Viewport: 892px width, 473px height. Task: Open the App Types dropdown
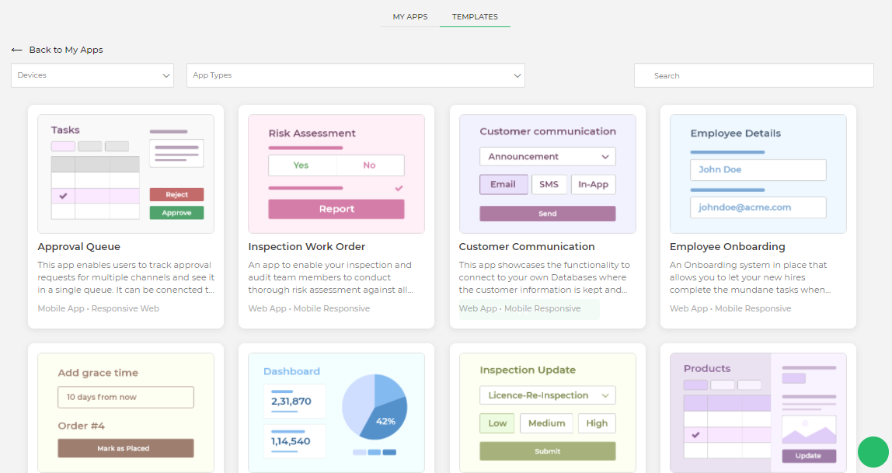coord(355,75)
